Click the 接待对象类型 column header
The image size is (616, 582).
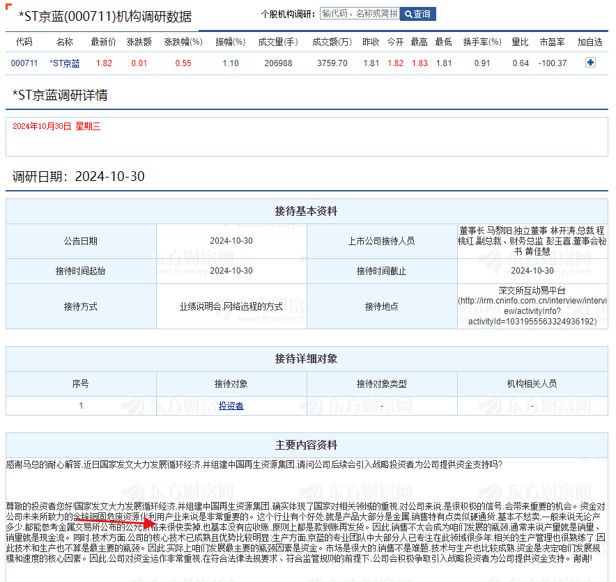coord(382,384)
